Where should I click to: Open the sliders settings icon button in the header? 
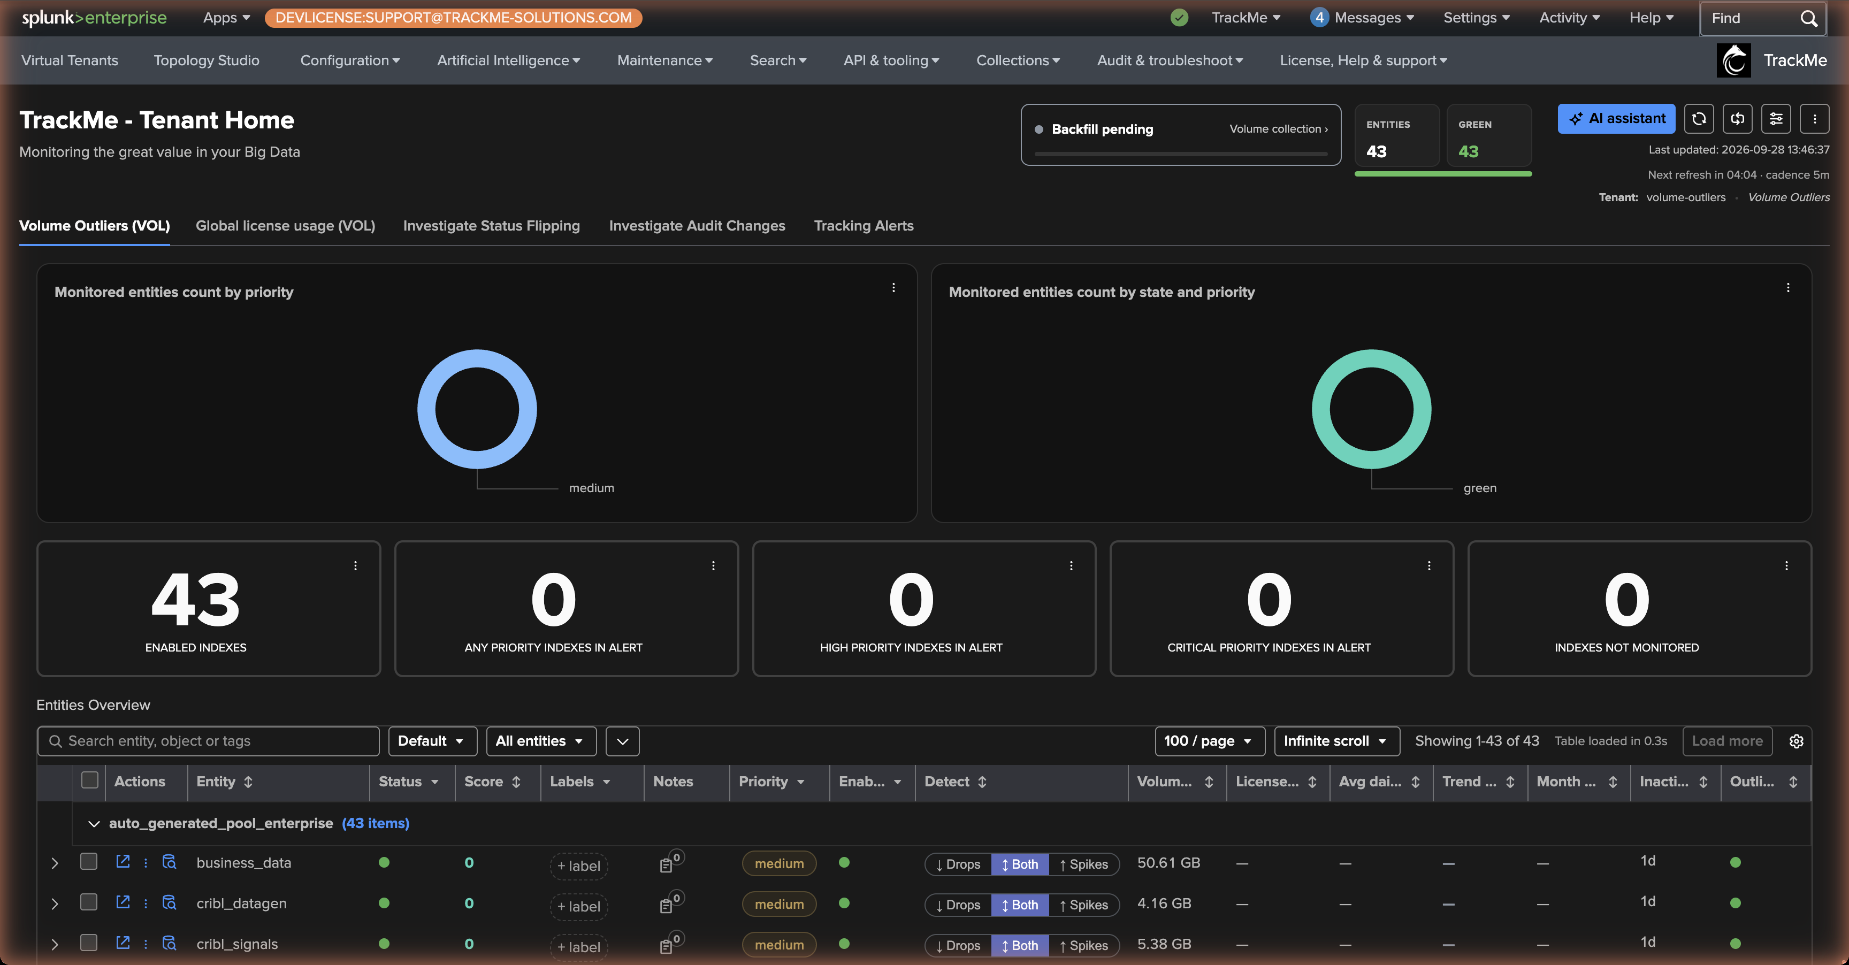tap(1776, 119)
